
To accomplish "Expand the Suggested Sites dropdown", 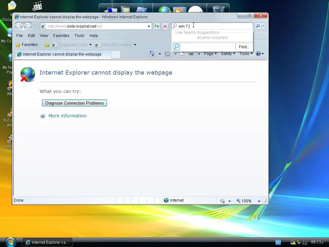I will [90, 45].
